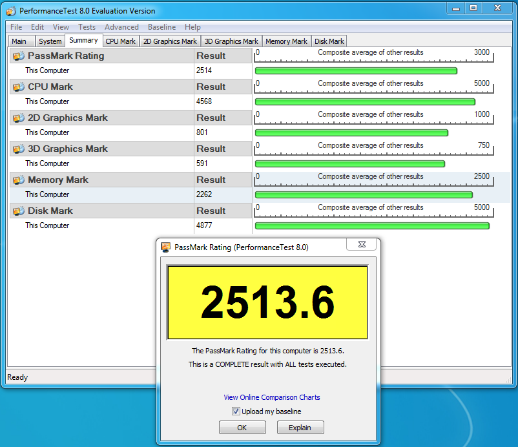Click the Memory Mark row icon
518x447 pixels.
click(19, 180)
